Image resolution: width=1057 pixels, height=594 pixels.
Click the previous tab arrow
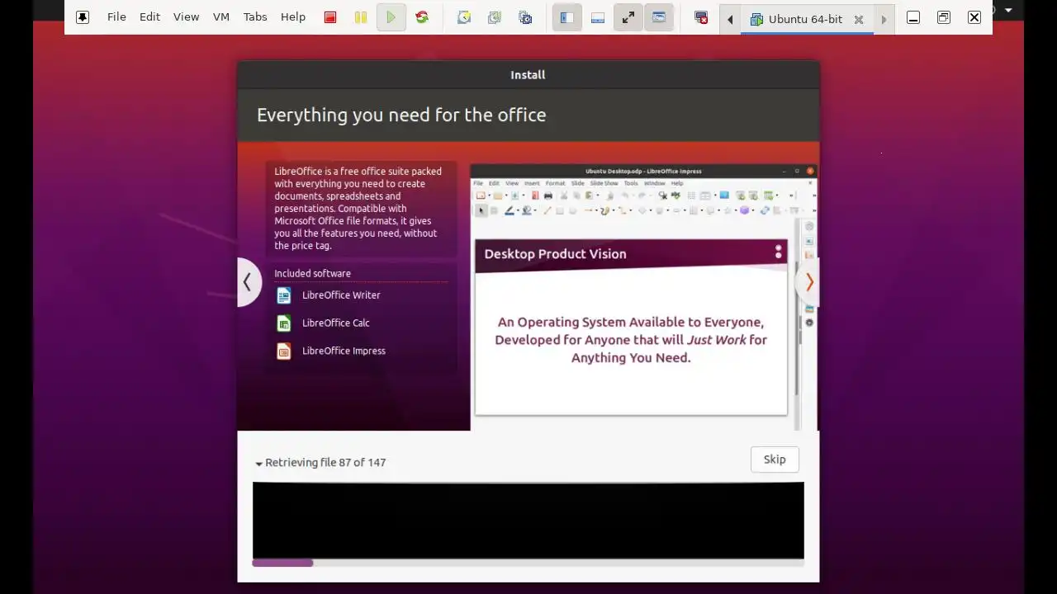(730, 19)
